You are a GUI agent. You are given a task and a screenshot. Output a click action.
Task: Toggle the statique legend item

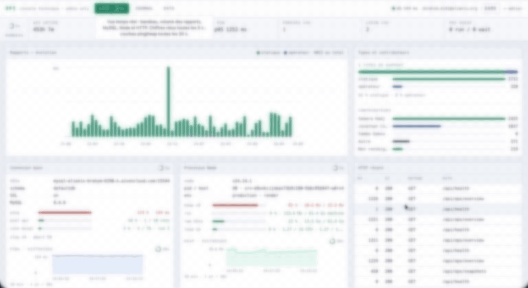[x=268, y=52]
